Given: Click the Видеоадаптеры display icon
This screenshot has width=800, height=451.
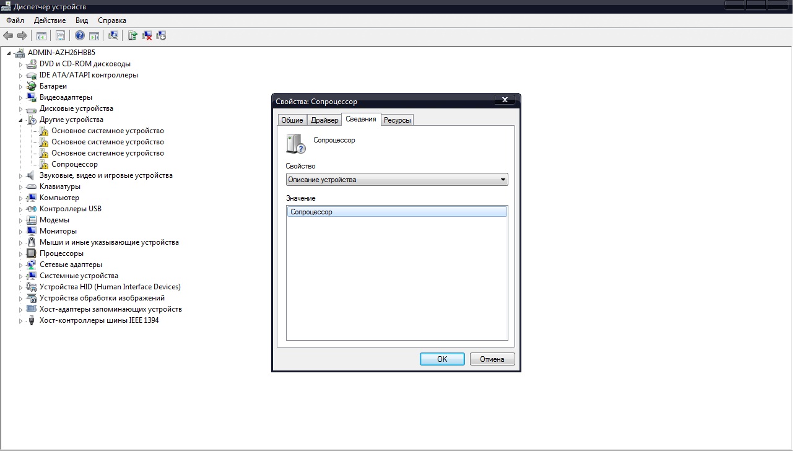Looking at the screenshot, I should pos(32,97).
